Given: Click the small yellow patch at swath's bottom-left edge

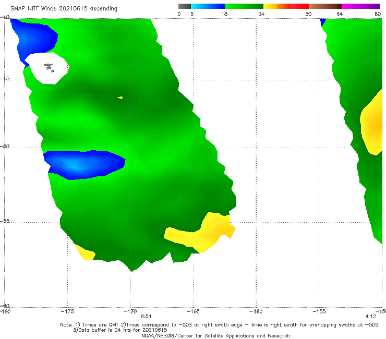Looking at the screenshot, I should tap(85, 252).
